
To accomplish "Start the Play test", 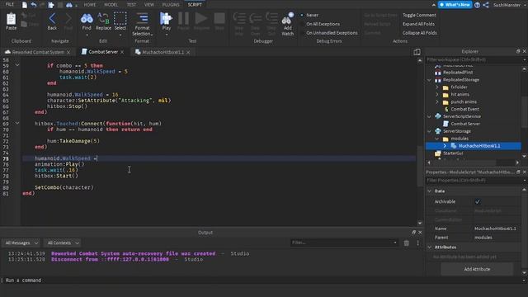I will click(166, 18).
